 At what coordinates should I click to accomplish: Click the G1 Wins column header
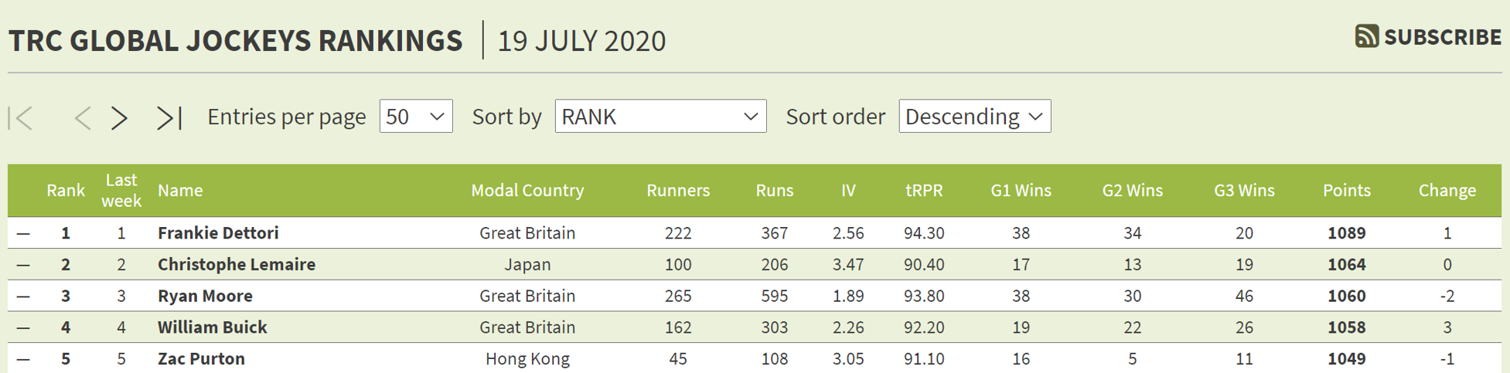[x=1021, y=191]
